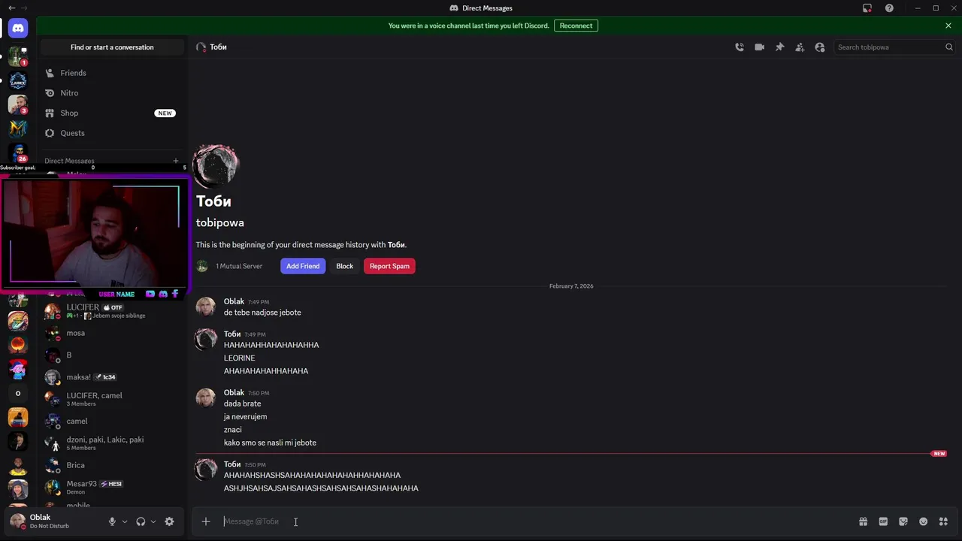This screenshot has width=962, height=541.
Task: Open the sticker picker
Action: pyautogui.click(x=903, y=521)
